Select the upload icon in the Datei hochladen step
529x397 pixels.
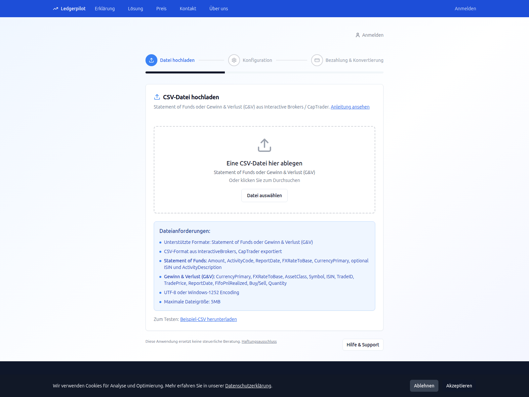pyautogui.click(x=151, y=60)
